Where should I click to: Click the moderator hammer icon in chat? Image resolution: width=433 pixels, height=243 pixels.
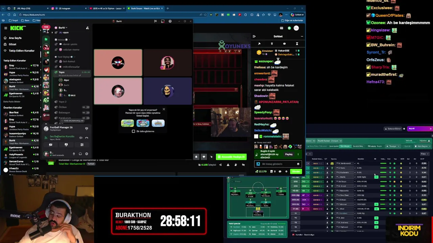(x=259, y=44)
